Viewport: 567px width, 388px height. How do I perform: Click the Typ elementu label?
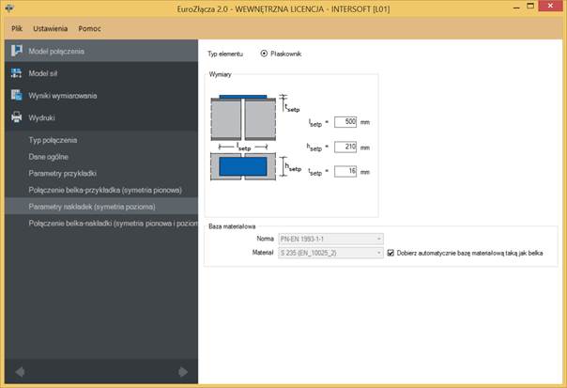[x=225, y=54]
